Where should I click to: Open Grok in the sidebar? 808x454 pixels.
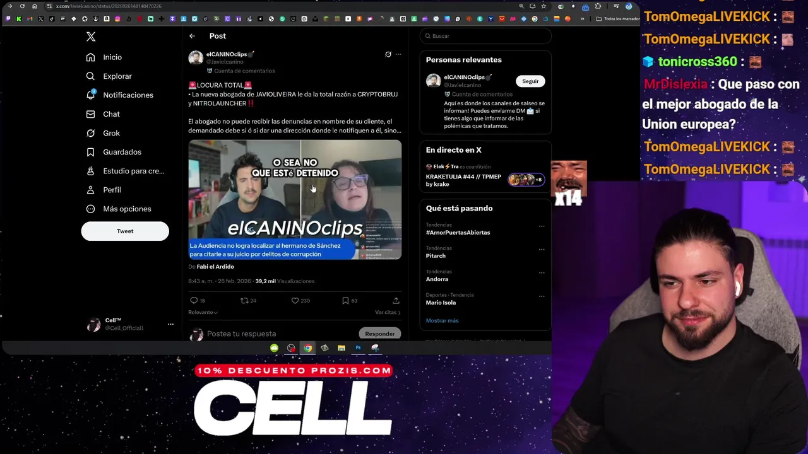coord(103,133)
